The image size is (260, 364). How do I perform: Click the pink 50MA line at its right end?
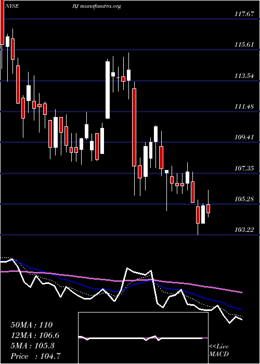pos(241,292)
